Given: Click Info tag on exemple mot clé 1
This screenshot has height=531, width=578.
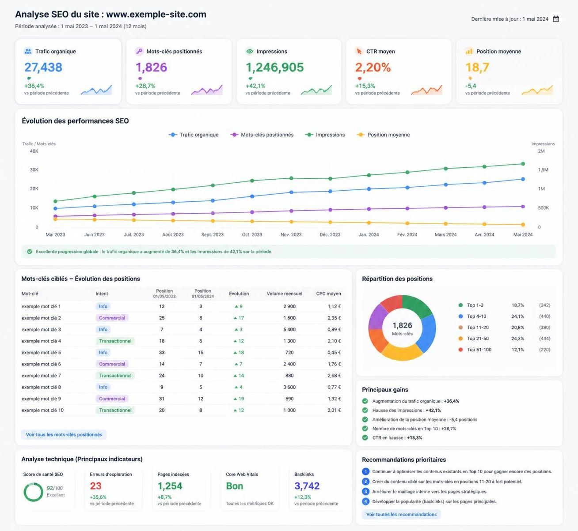Looking at the screenshot, I should coord(103,306).
